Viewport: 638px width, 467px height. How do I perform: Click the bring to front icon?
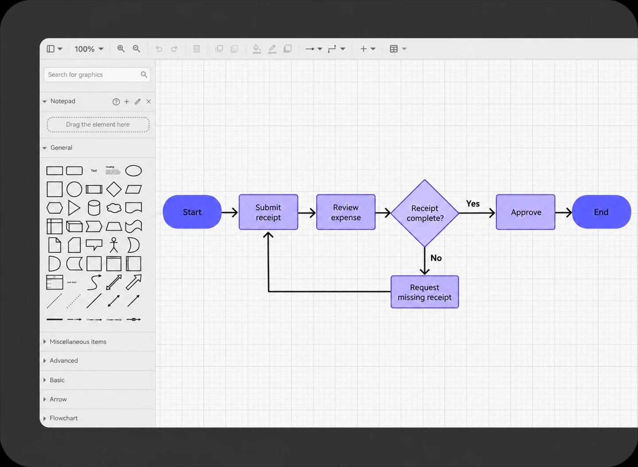point(219,49)
